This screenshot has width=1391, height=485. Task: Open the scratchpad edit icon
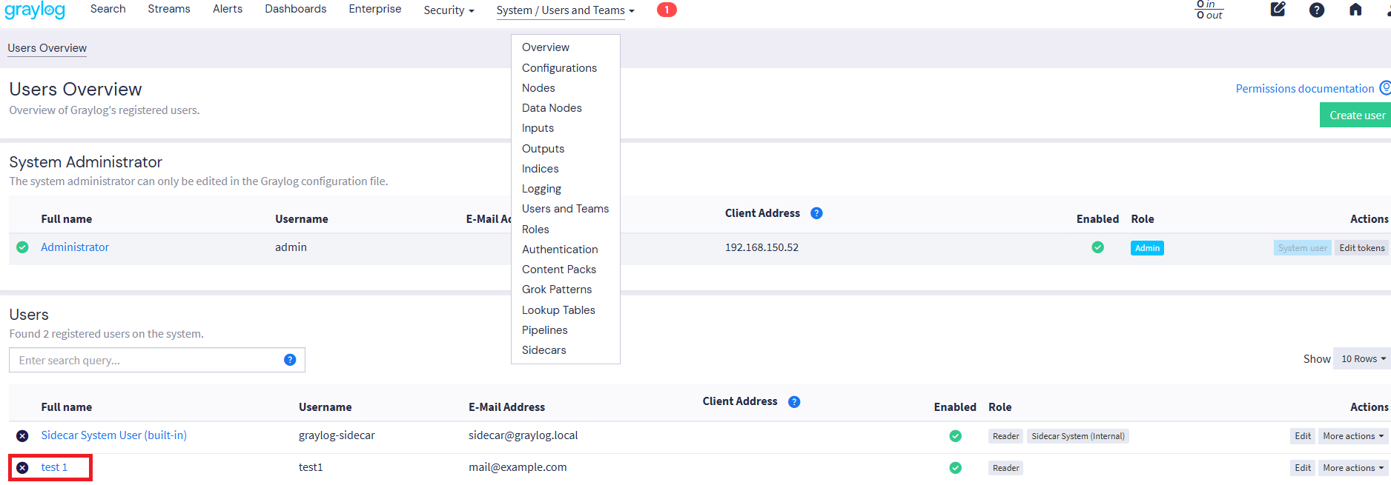[x=1278, y=10]
